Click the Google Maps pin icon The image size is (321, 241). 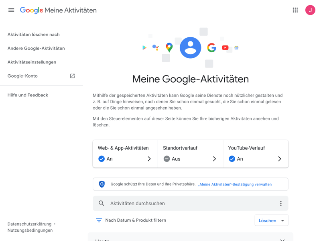(x=169, y=48)
